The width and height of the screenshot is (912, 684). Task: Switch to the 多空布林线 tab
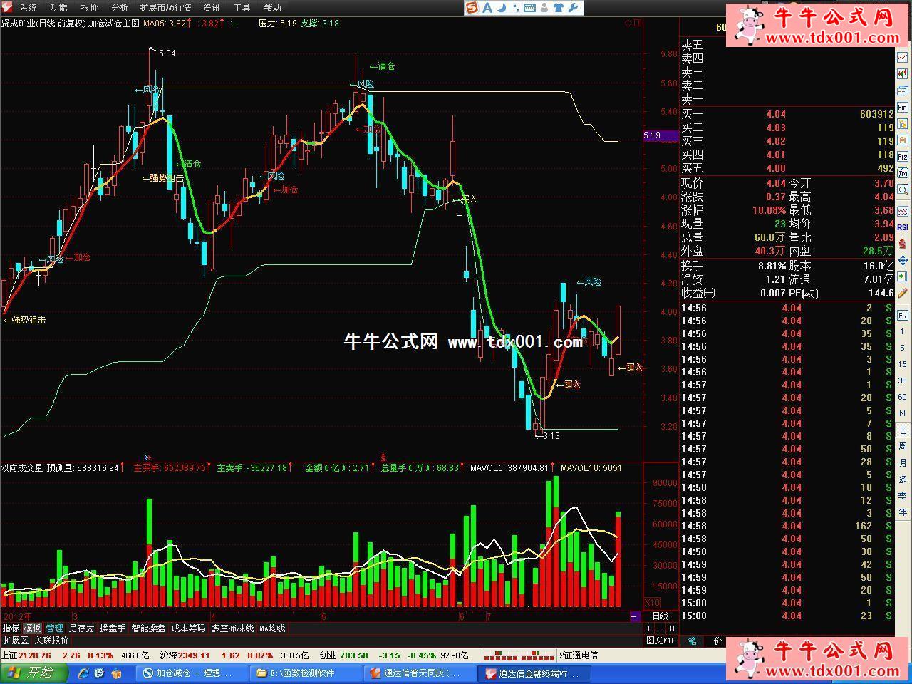pyautogui.click(x=232, y=628)
